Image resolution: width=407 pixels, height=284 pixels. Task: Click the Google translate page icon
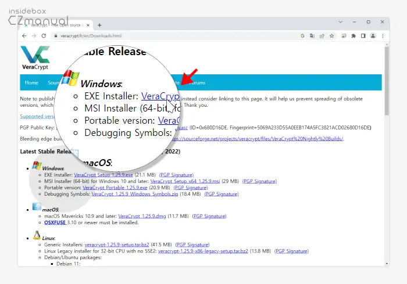click(x=312, y=36)
